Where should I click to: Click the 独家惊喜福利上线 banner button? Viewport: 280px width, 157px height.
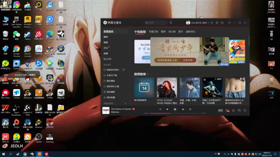(167, 60)
